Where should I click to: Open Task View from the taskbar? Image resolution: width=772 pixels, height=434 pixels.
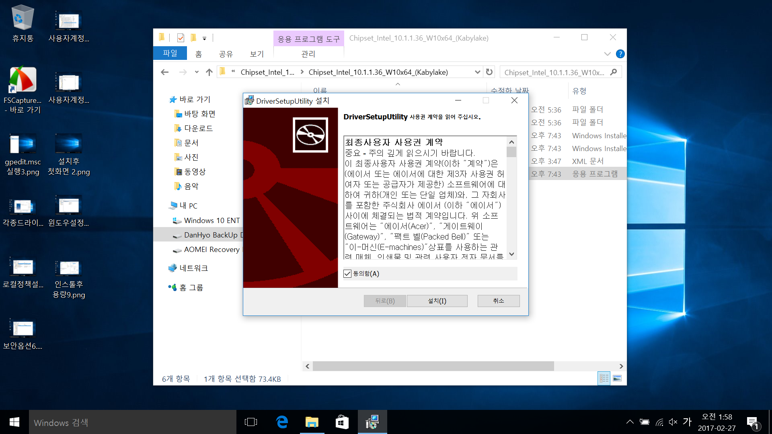pyautogui.click(x=251, y=422)
